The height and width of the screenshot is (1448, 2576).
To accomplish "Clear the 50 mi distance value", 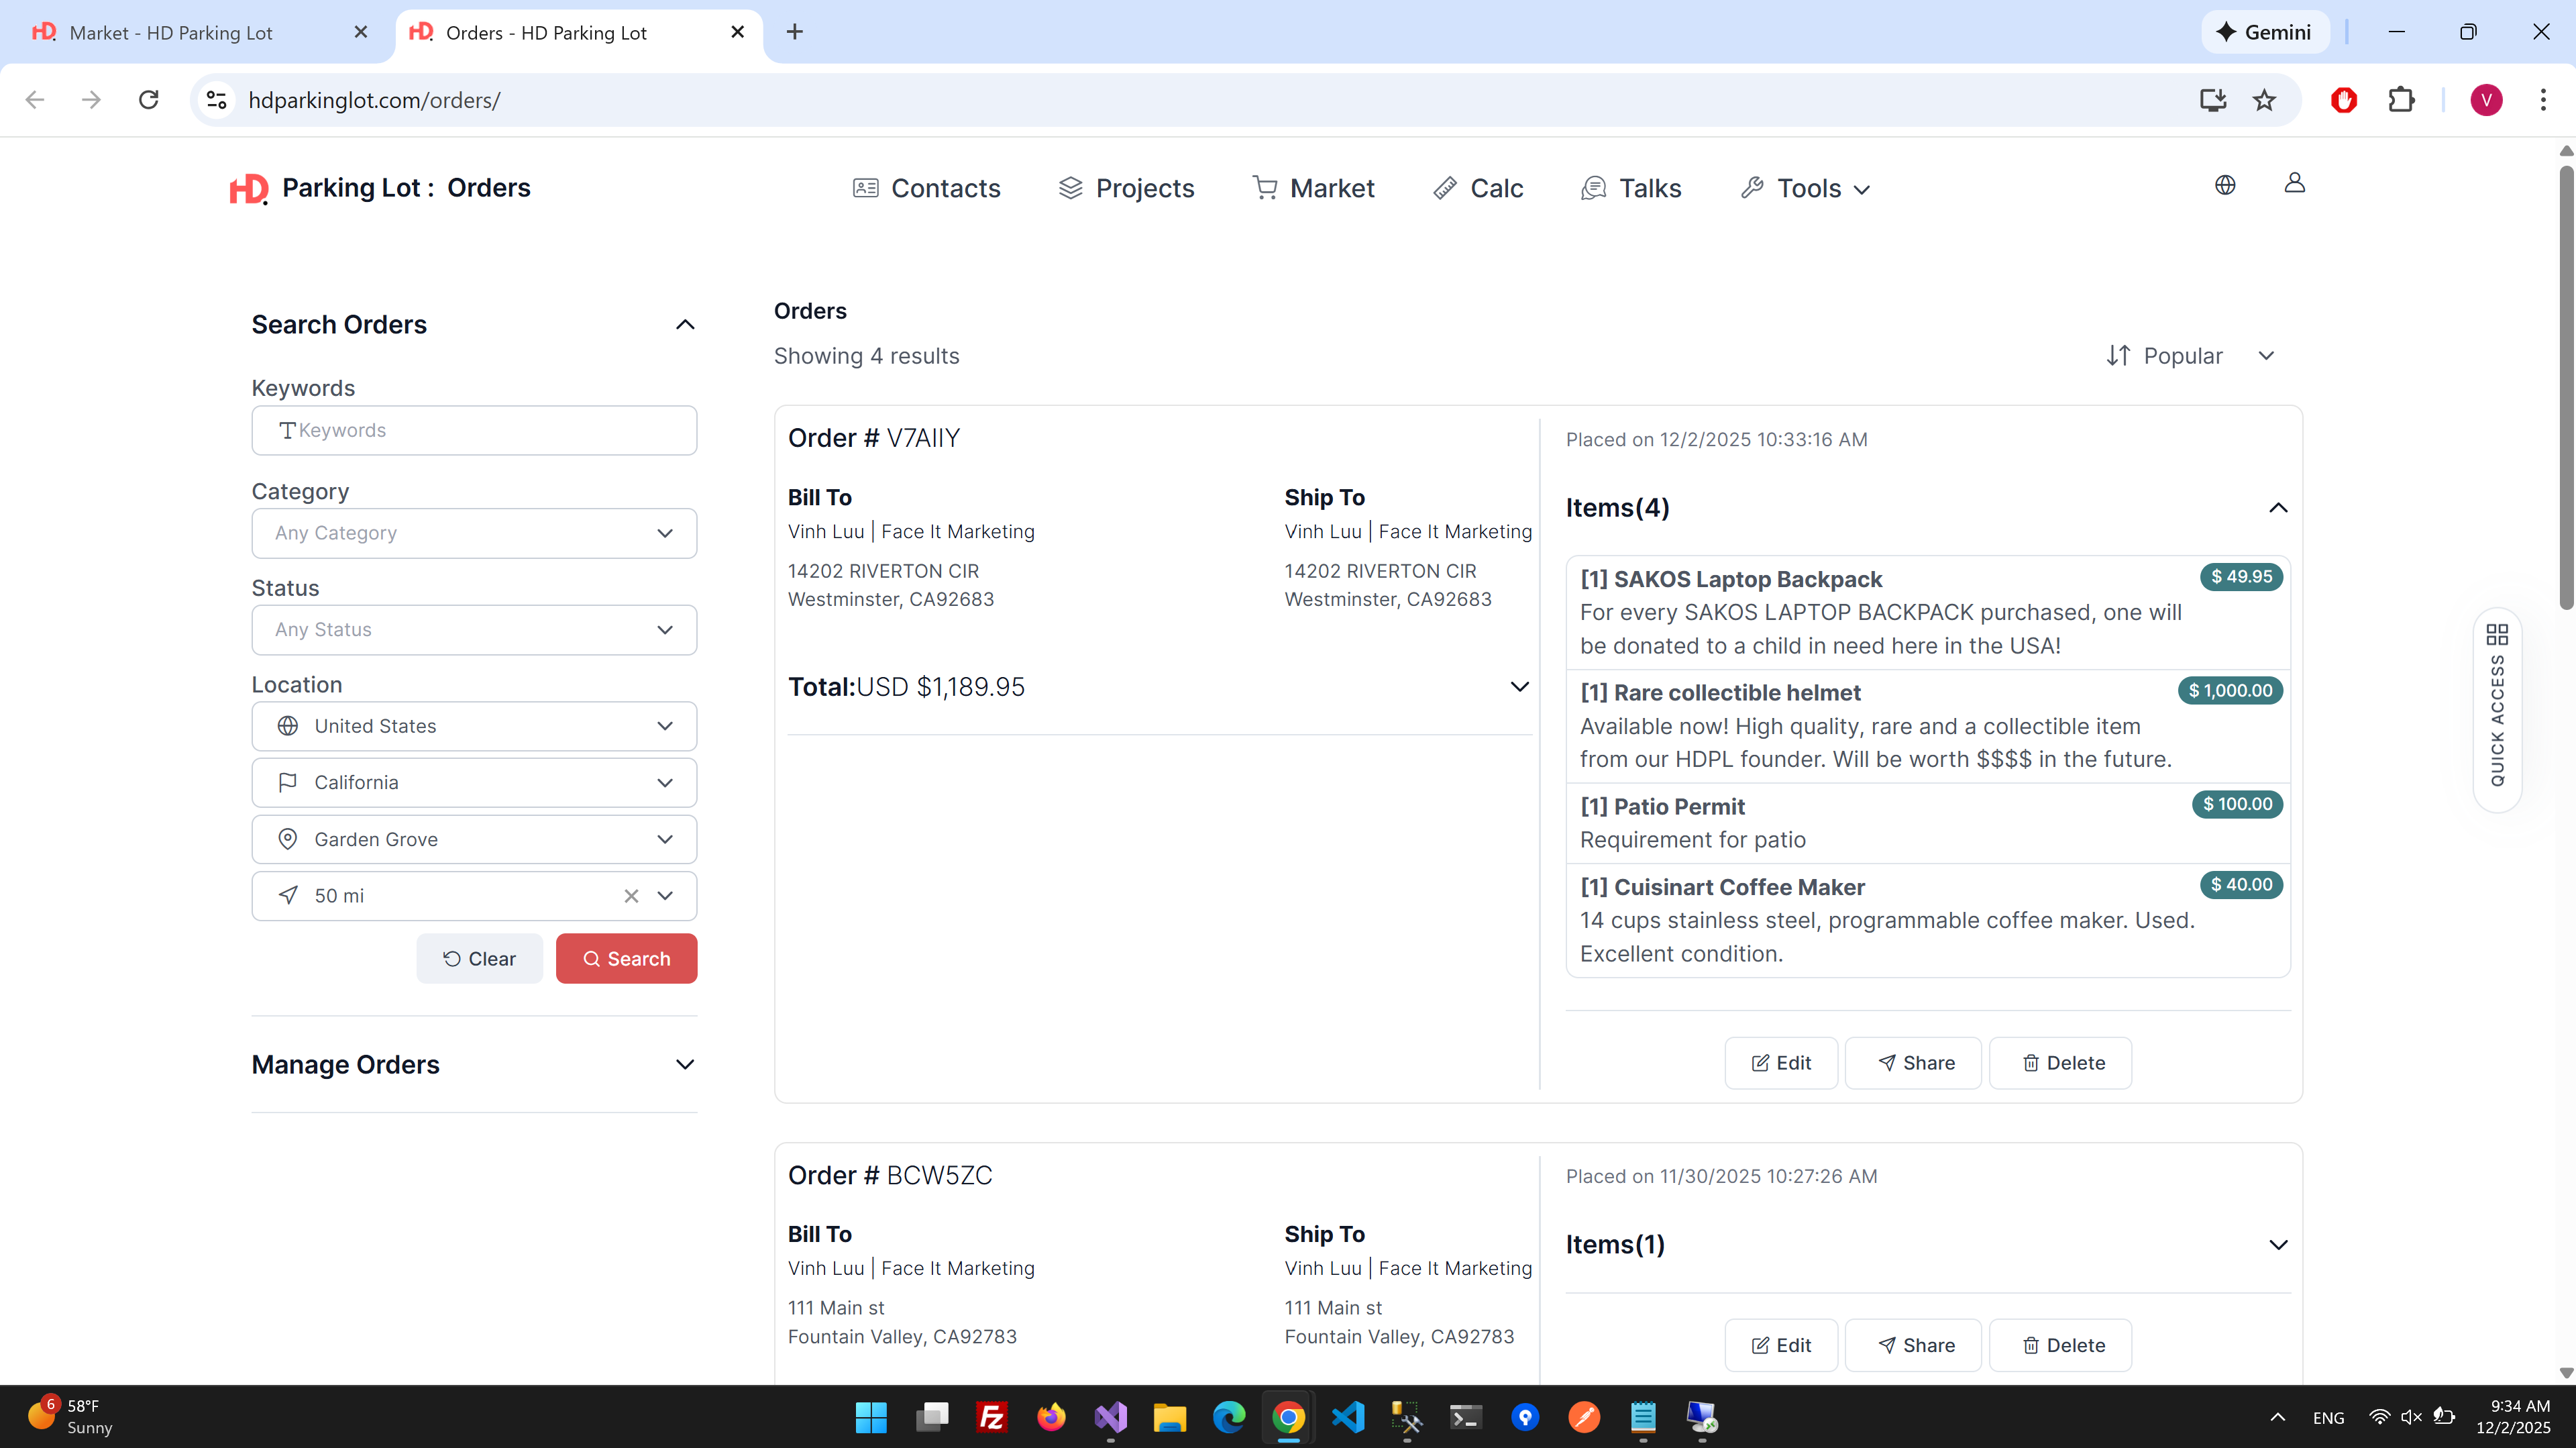I will pos(631,896).
